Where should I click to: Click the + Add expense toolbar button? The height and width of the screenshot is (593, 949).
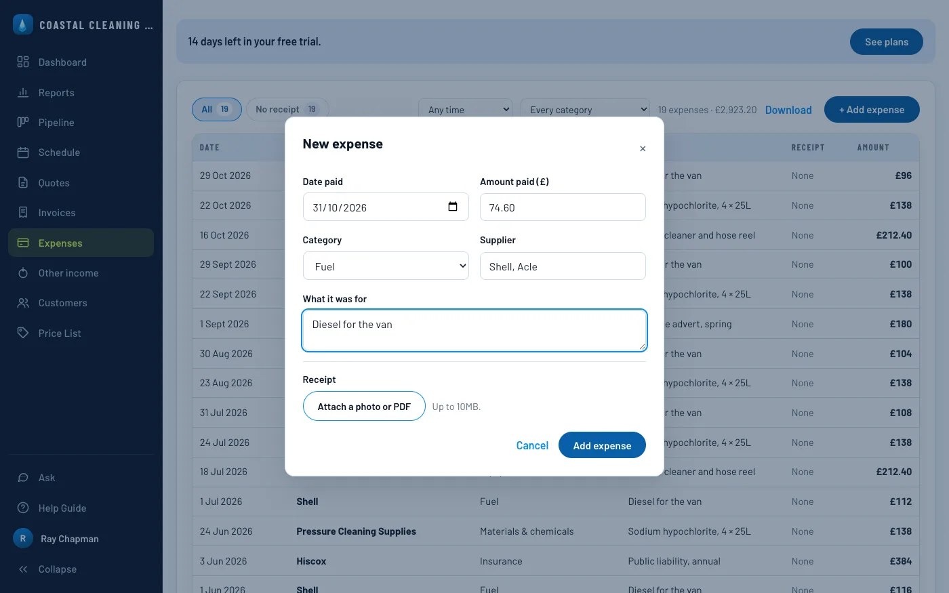[x=872, y=110]
